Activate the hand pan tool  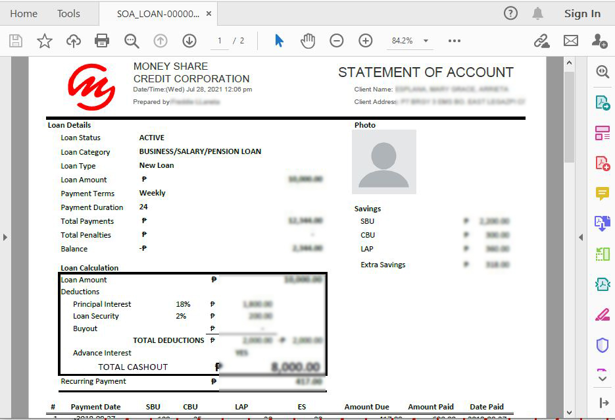tap(308, 41)
